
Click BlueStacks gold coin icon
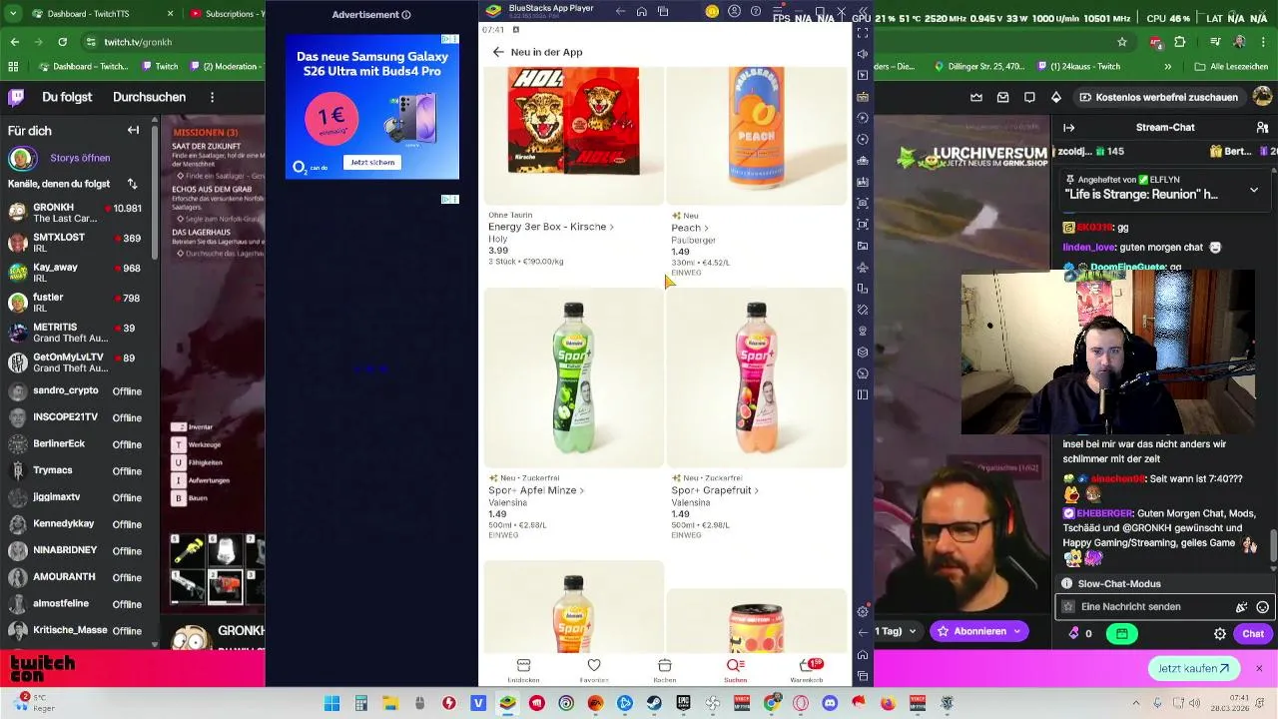[712, 11]
